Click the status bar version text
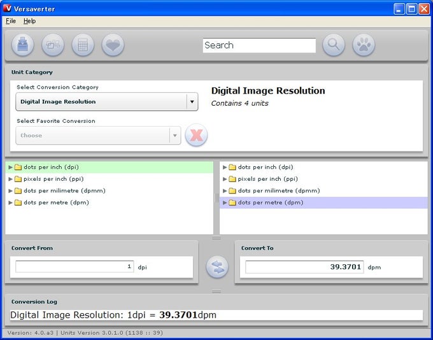433x340 pixels. [x=85, y=333]
